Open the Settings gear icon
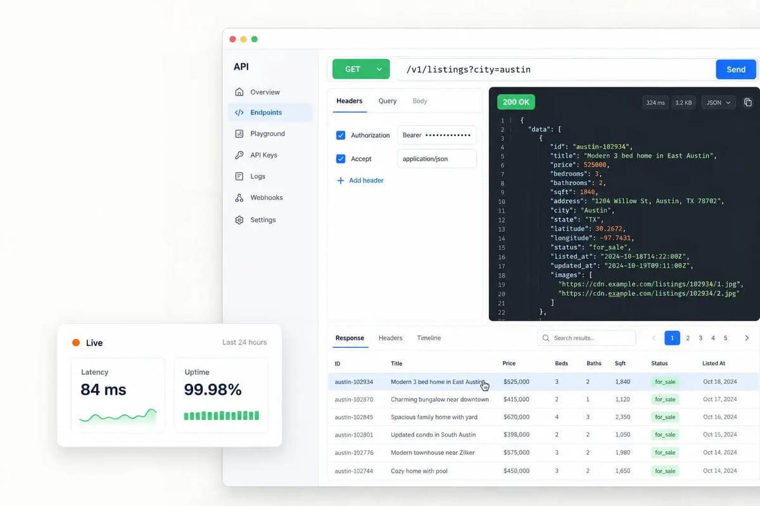This screenshot has height=506, width=760. point(239,220)
